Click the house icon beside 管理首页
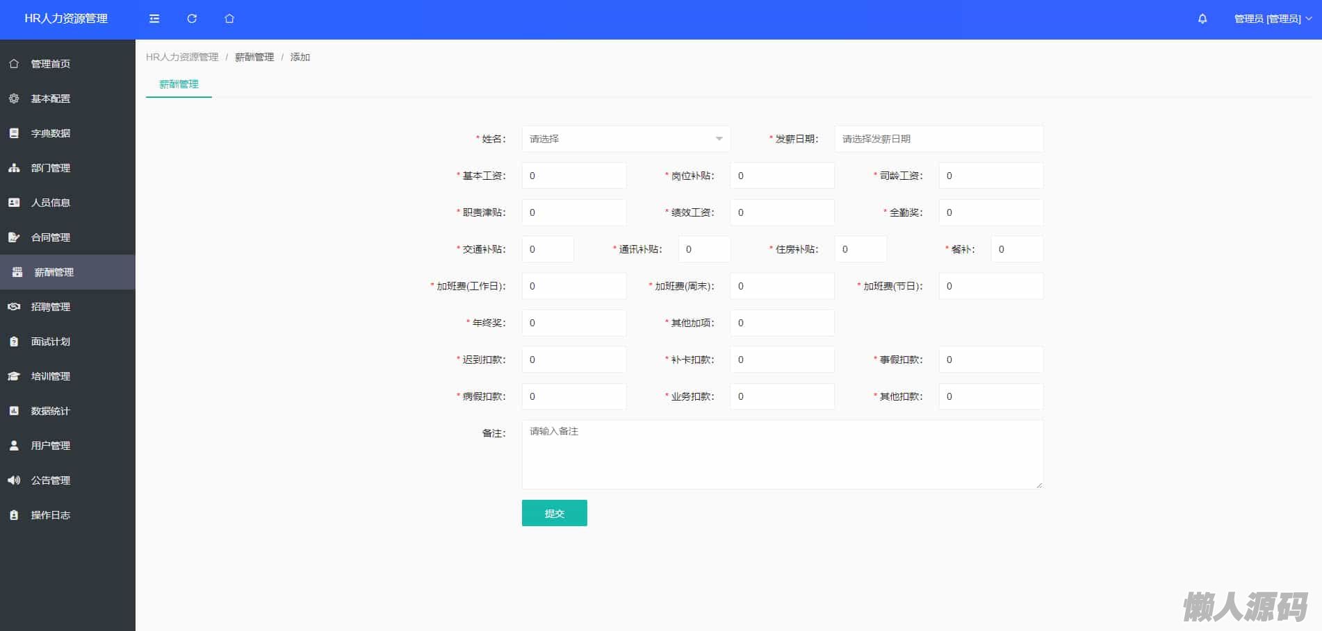1322x631 pixels. [14, 64]
